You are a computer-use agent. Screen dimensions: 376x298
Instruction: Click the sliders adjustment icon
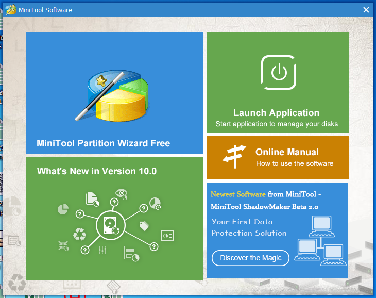tap(102, 250)
